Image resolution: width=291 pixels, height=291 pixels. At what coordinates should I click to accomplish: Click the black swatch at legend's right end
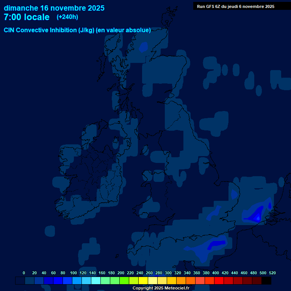tap(266, 280)
